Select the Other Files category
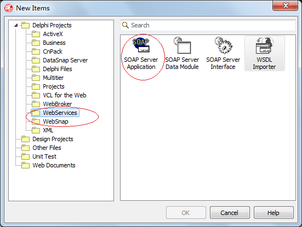302x227 pixels. [47, 148]
